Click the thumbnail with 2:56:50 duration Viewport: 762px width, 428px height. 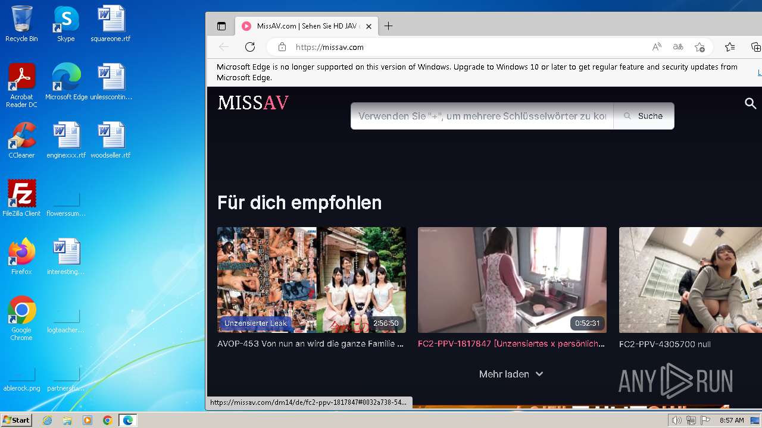[x=311, y=280]
